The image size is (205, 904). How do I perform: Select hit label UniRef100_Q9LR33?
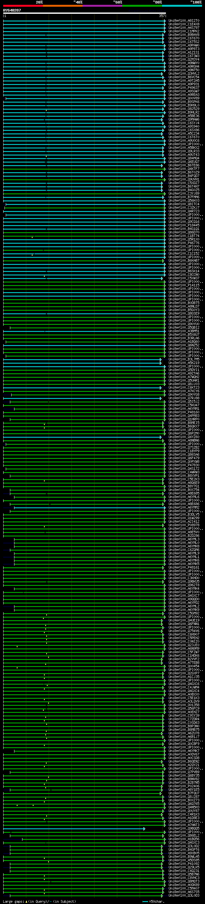tap(184, 151)
